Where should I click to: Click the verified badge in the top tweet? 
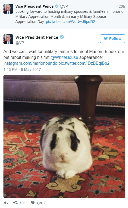click(57, 6)
